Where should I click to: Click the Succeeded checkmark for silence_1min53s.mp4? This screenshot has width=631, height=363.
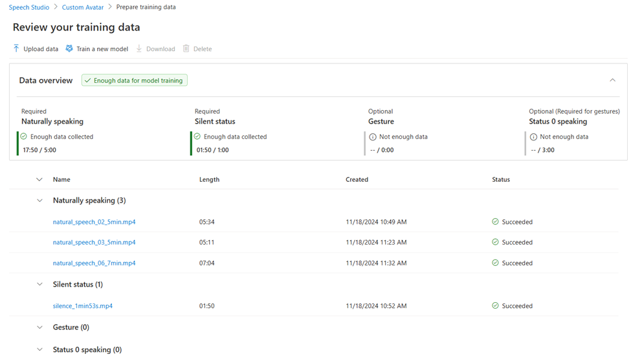[x=495, y=306]
